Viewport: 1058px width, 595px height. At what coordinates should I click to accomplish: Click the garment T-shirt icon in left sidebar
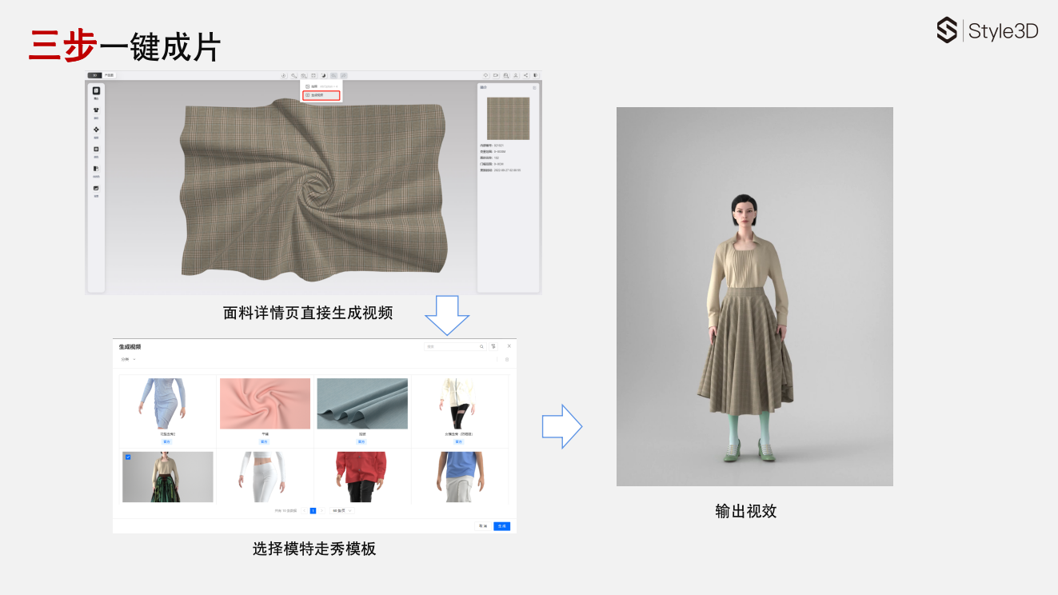(x=96, y=110)
